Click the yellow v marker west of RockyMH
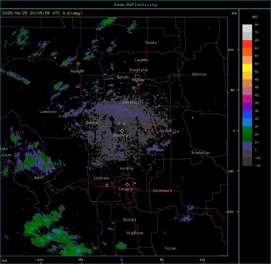Screen dimensions: 271x264 (x=55, y=58)
